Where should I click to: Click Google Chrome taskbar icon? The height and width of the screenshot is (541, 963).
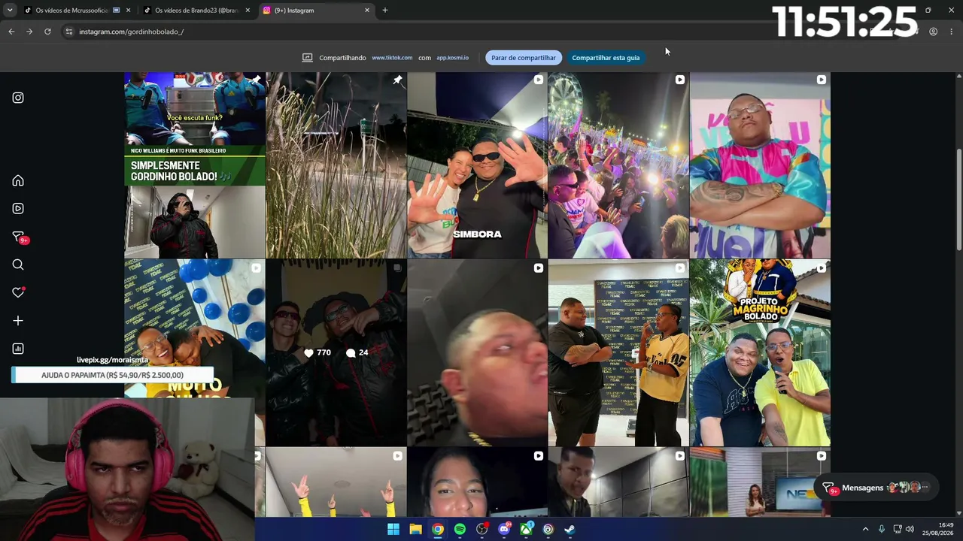pos(437,529)
